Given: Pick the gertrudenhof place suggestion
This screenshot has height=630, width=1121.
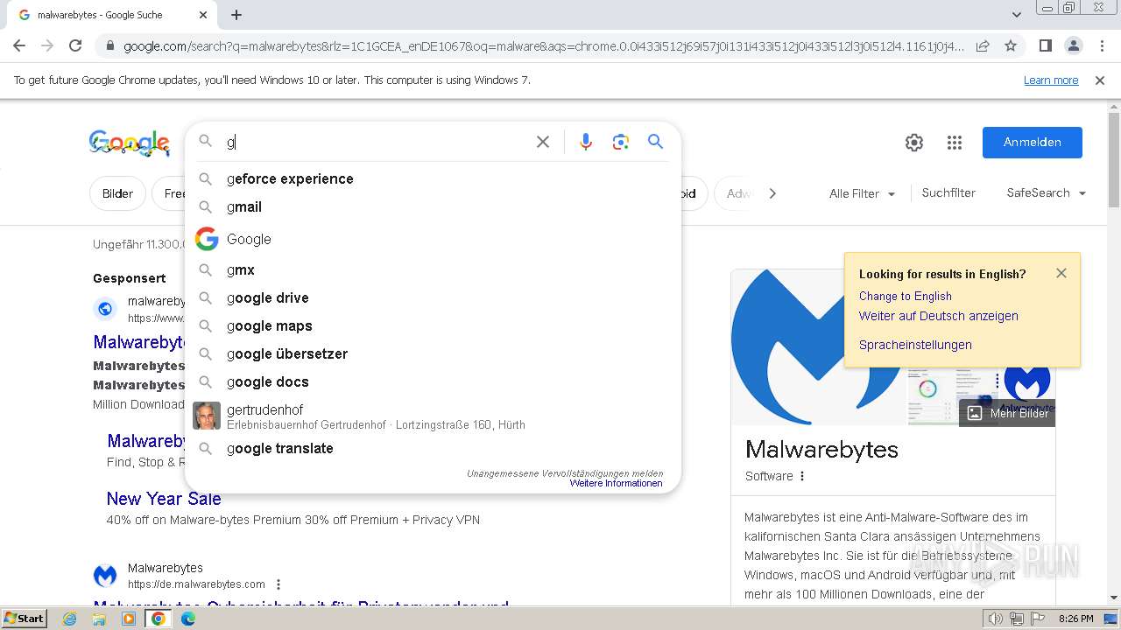Looking at the screenshot, I should 433,416.
